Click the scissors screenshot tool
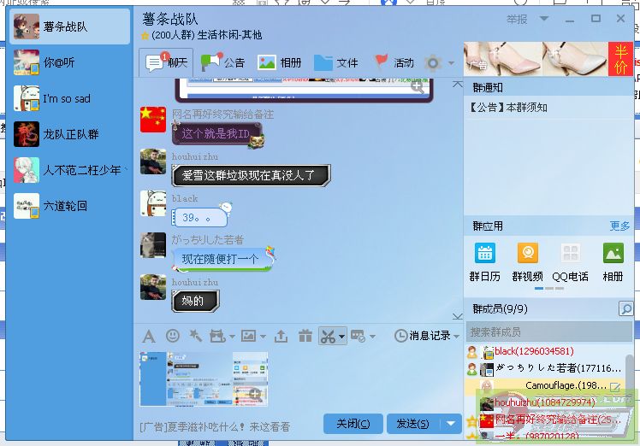This screenshot has height=446, width=640. pos(327,336)
